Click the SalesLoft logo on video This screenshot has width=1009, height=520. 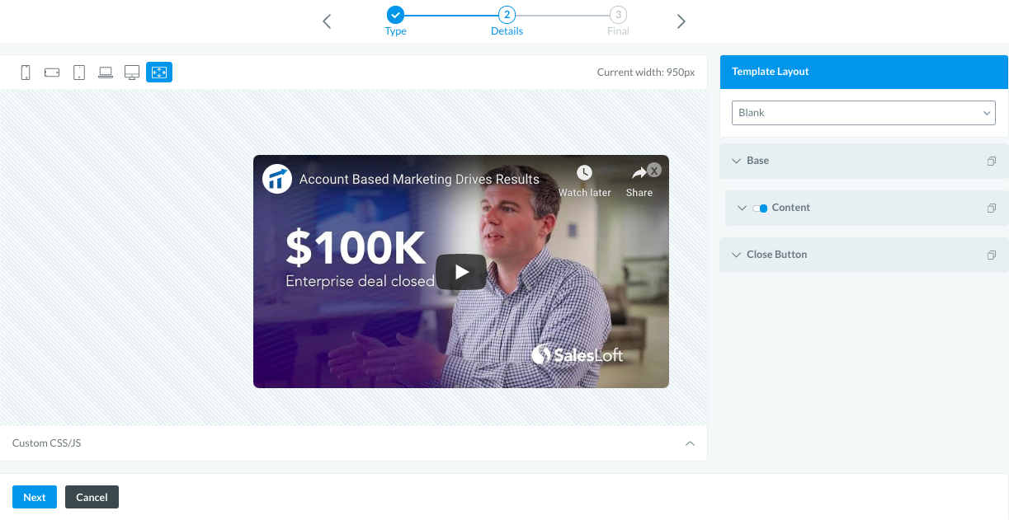(578, 355)
